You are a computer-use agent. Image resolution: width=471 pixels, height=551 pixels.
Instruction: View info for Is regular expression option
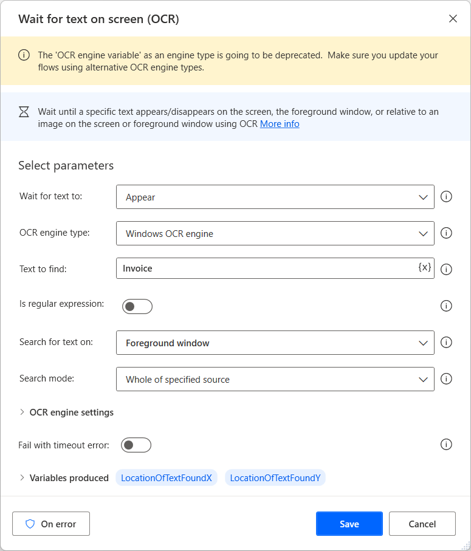coord(447,306)
